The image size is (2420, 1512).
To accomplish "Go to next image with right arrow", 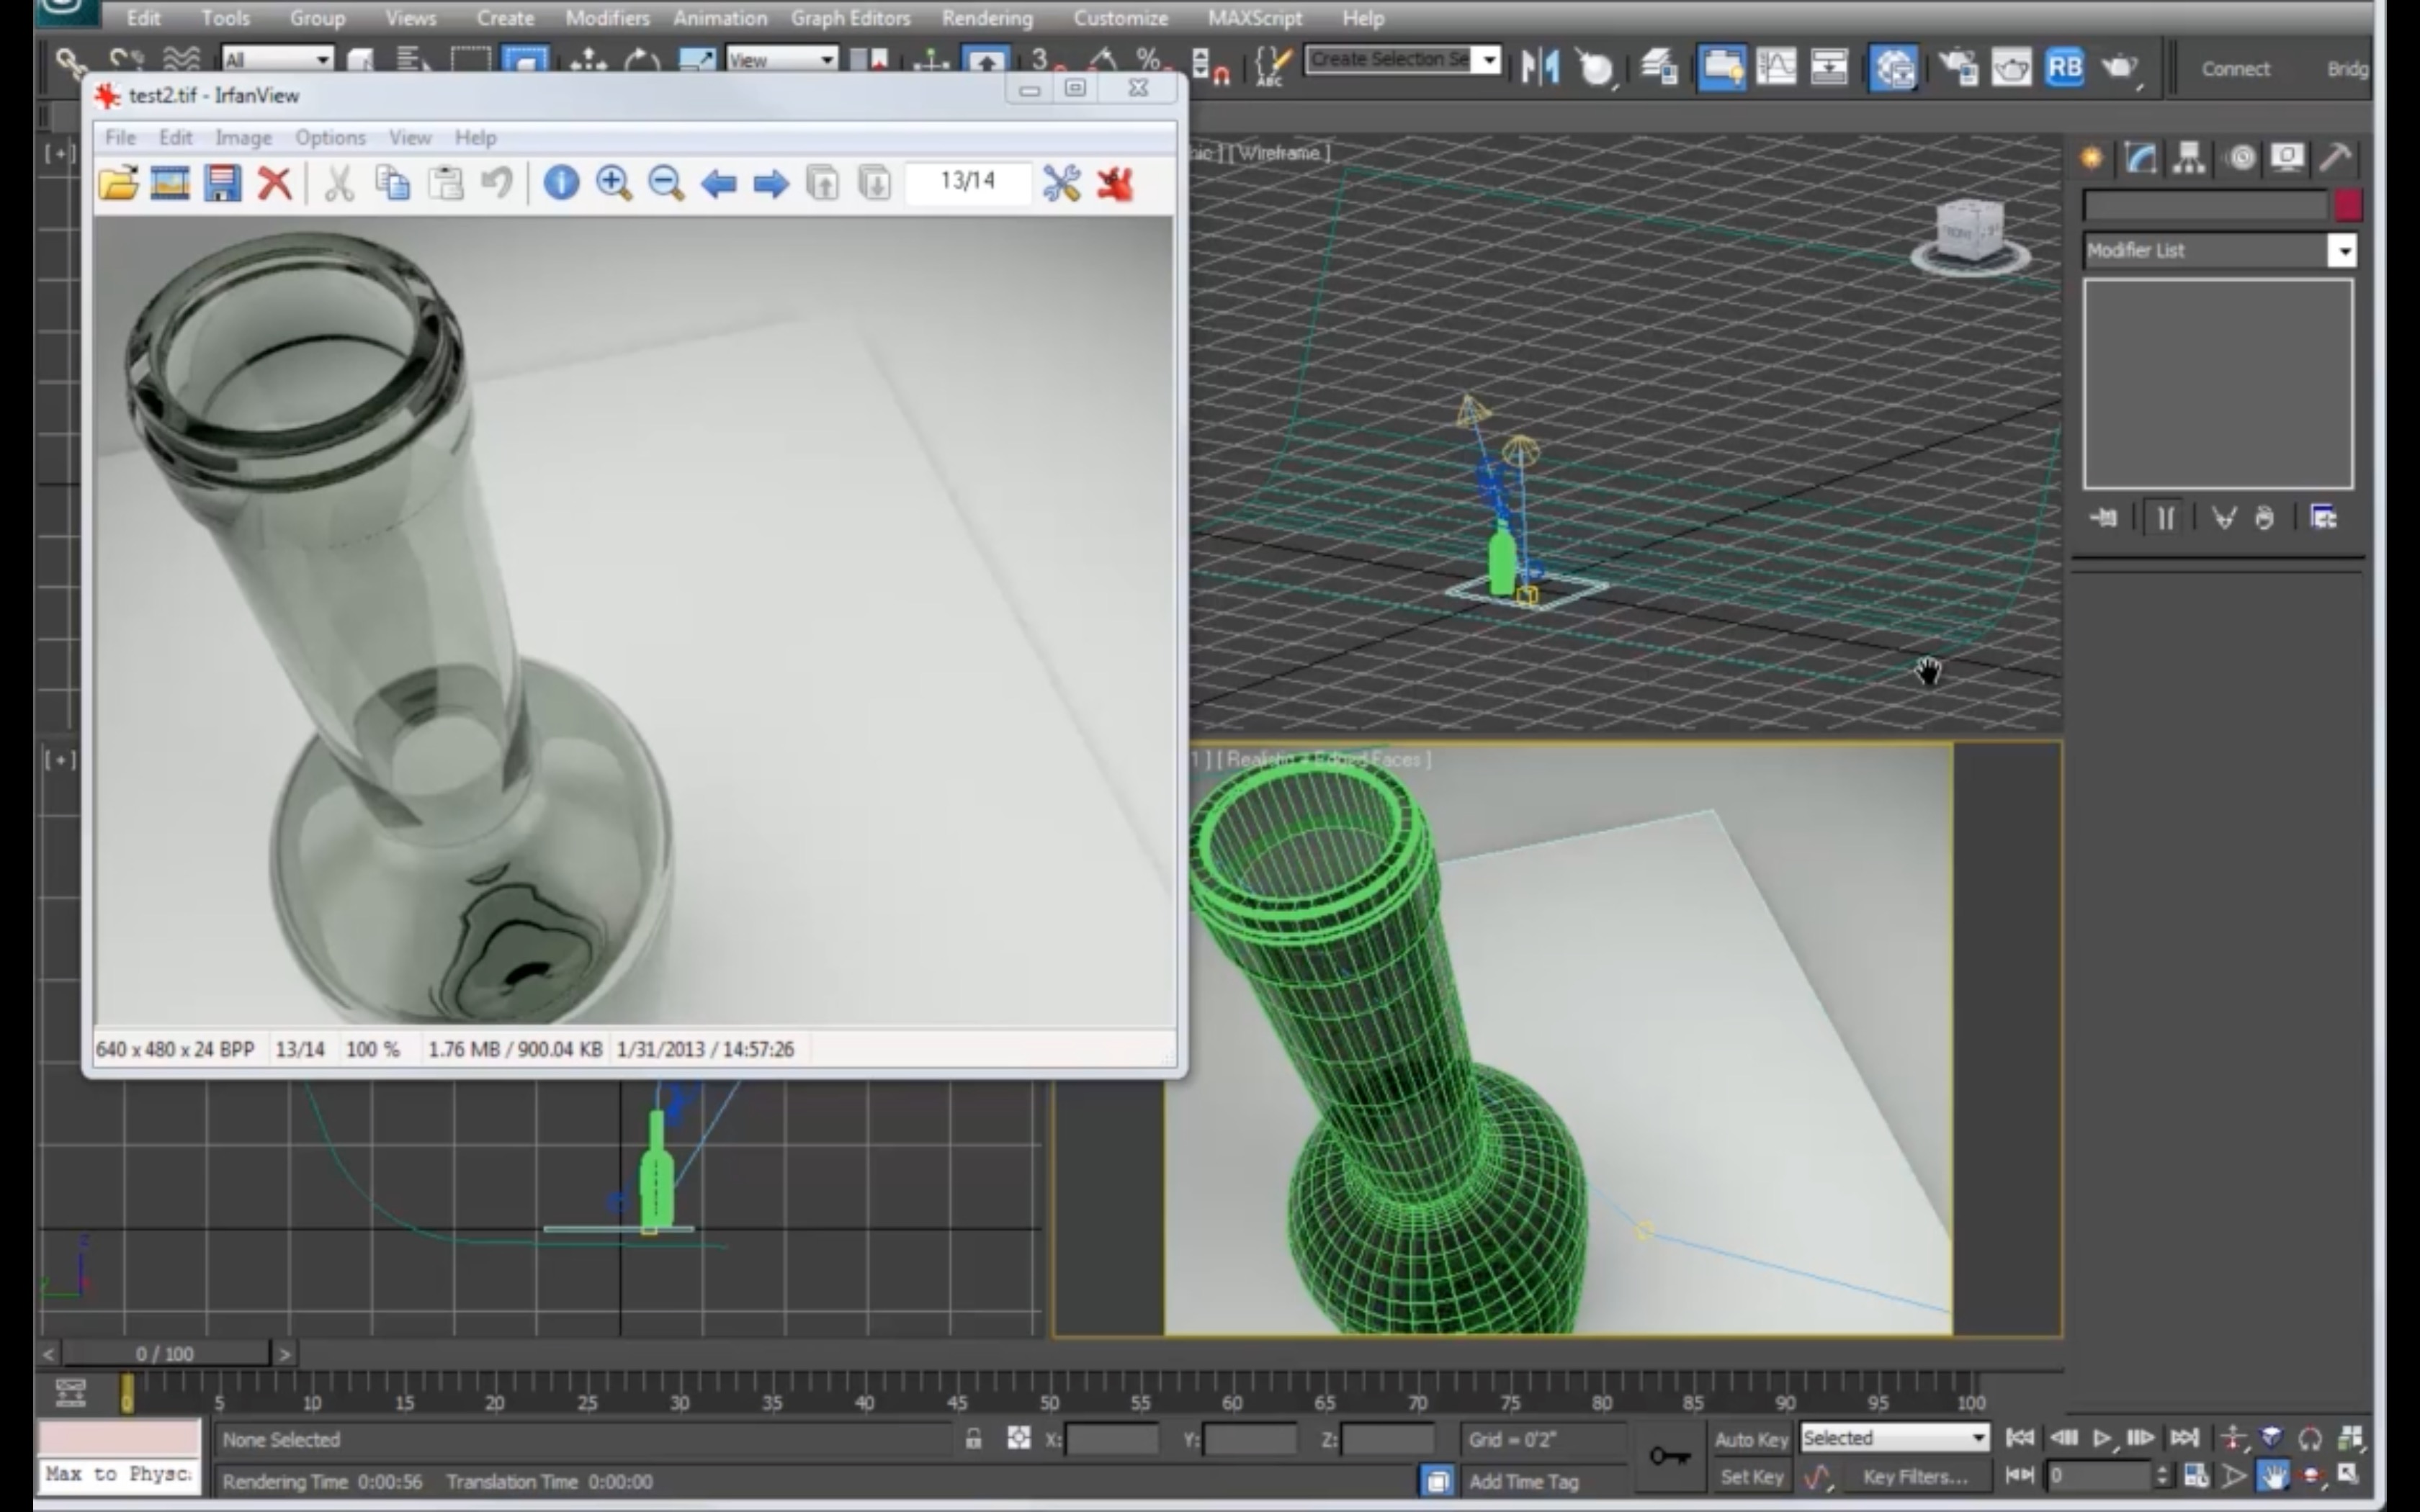I will coord(770,183).
